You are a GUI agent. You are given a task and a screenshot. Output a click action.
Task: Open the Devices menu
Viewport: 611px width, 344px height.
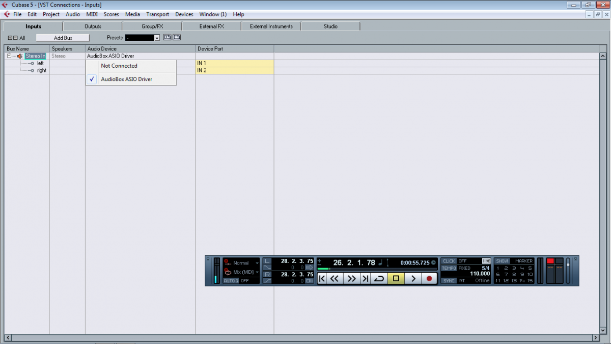coord(184,14)
